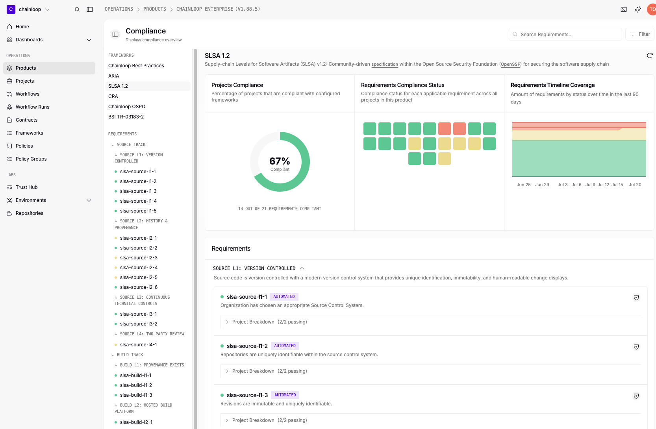Click the Projects briefcase icon
The height and width of the screenshot is (429, 656).
9,81
